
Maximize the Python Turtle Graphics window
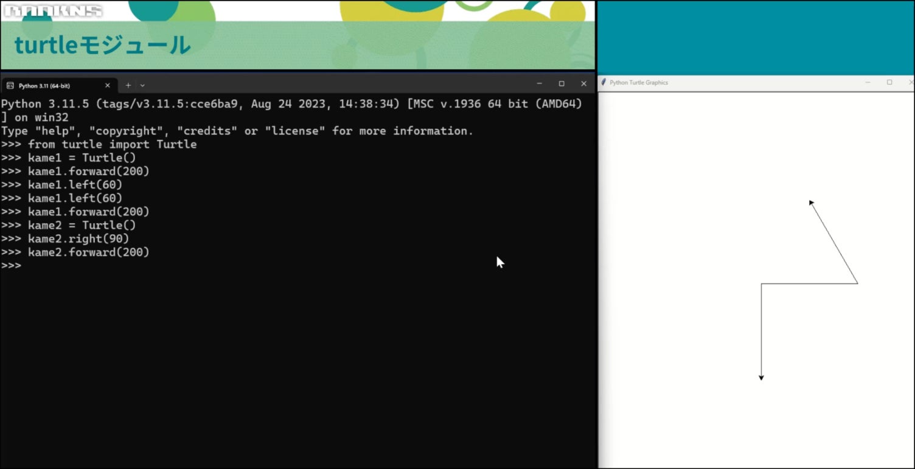pyautogui.click(x=889, y=82)
